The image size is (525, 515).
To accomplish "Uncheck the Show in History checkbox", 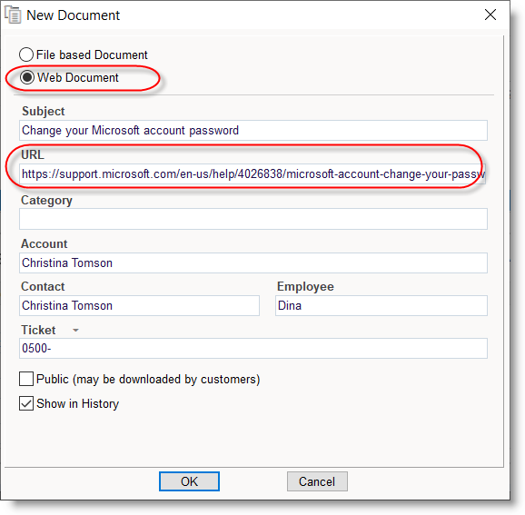I will pyautogui.click(x=26, y=403).
